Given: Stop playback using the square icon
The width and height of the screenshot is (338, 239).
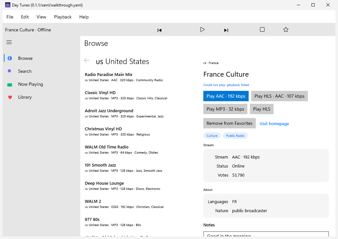Looking at the screenshot, I should (x=262, y=29).
